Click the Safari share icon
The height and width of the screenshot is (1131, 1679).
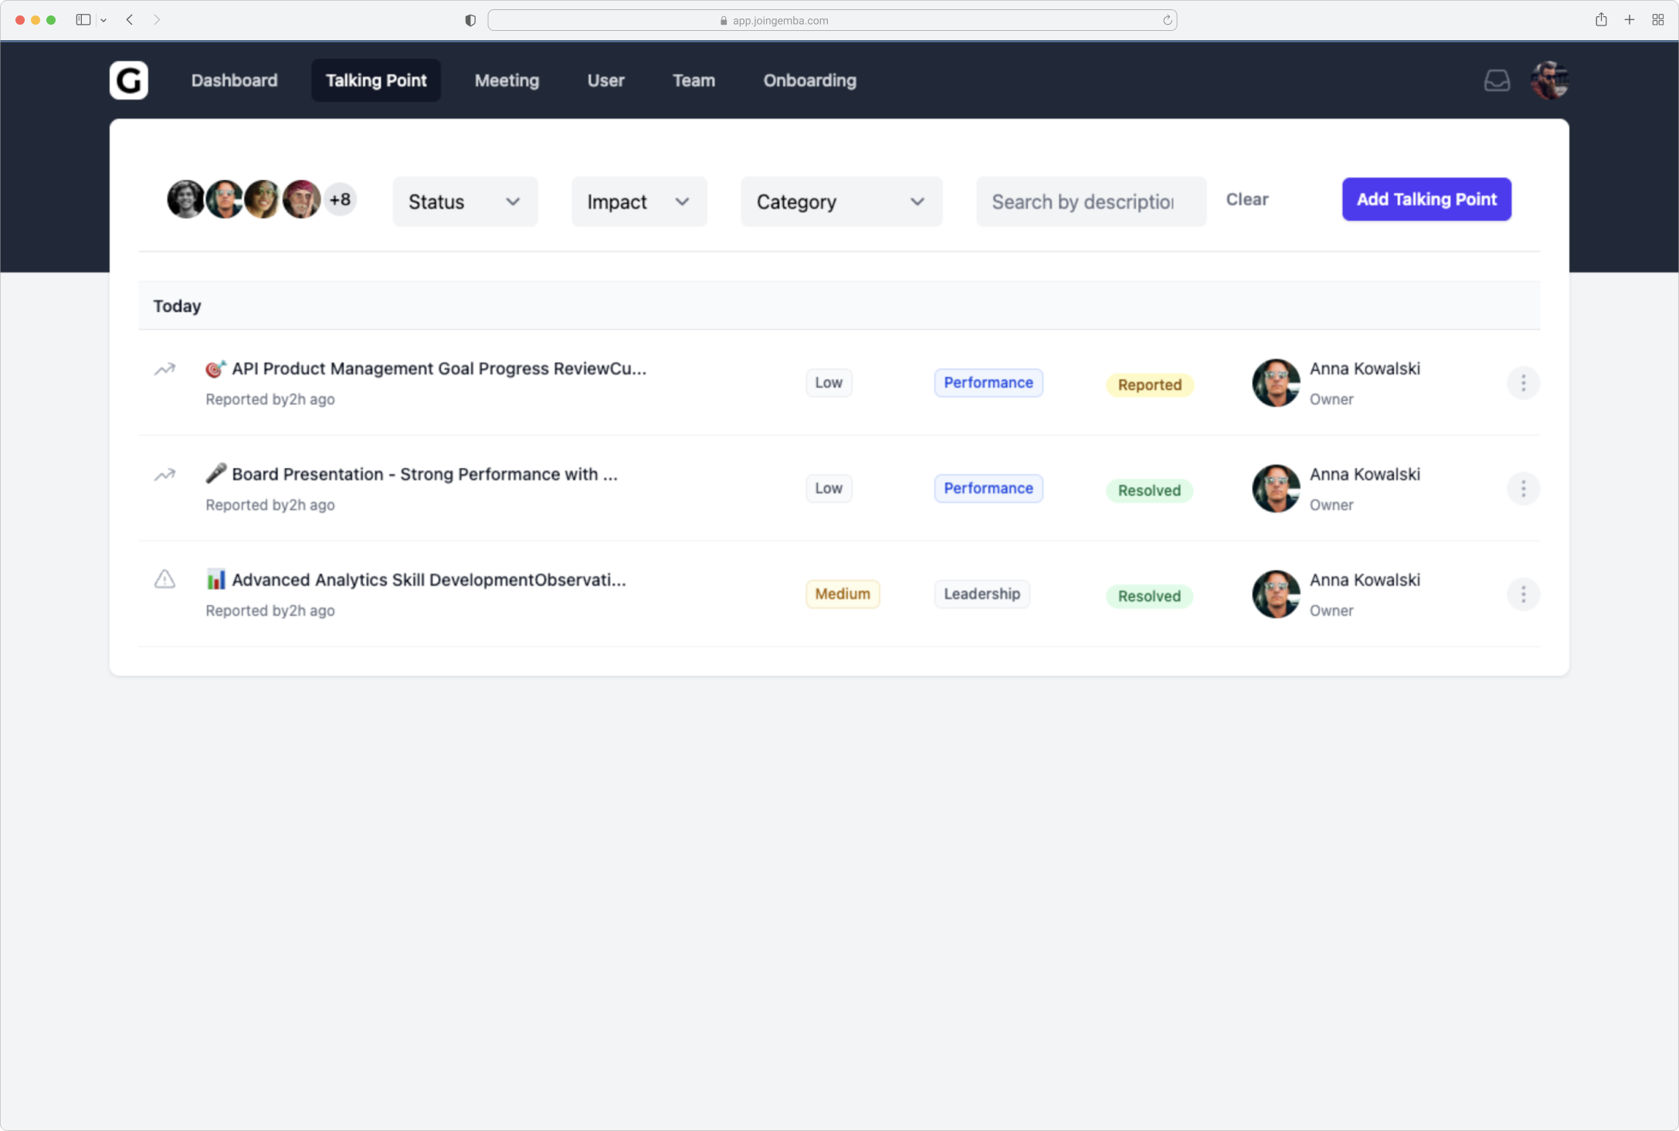(x=1601, y=20)
